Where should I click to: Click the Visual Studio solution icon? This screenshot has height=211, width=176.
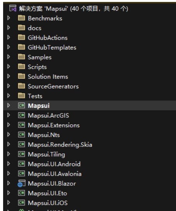(x=13, y=8)
